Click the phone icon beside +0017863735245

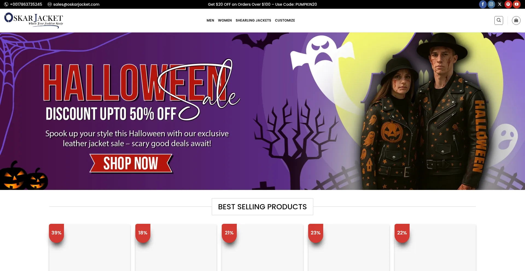(x=6, y=4)
